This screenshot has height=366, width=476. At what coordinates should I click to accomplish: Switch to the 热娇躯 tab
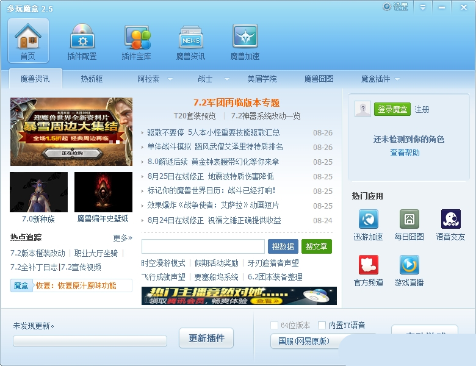[92, 79]
